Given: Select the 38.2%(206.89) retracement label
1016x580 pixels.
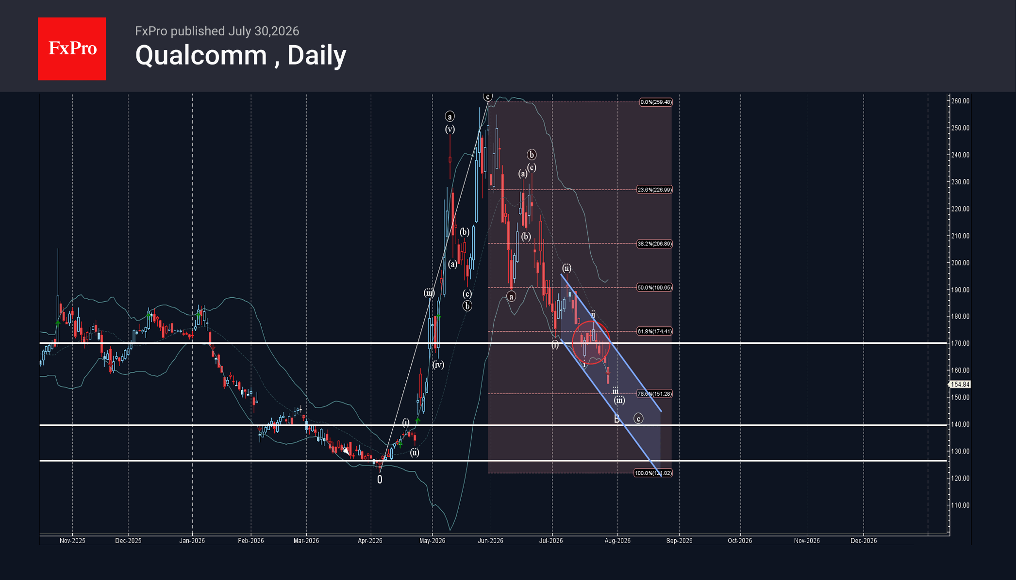Looking at the screenshot, I should pos(654,244).
